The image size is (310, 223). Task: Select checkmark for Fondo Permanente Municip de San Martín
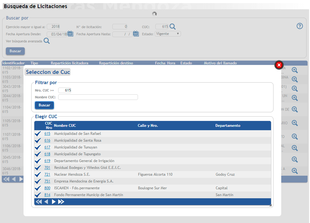[x=38, y=195]
